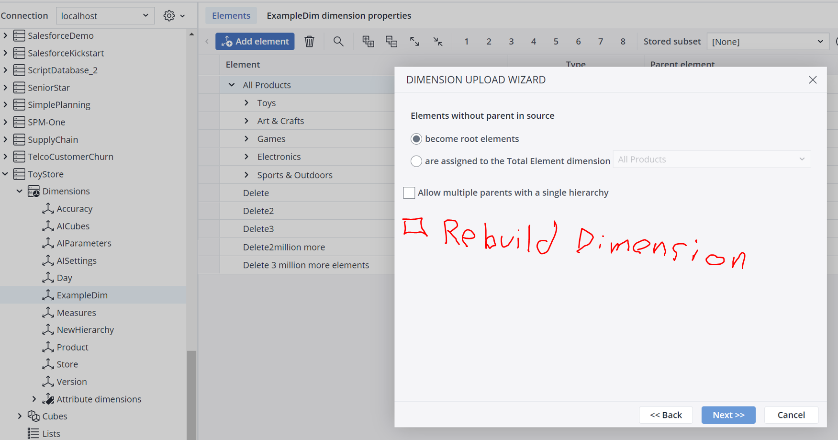The image size is (838, 440).
Task: Open the search magnifier in toolbar
Action: click(338, 42)
